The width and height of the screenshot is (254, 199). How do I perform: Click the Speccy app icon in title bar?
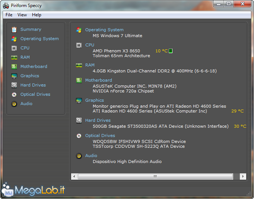[6, 6]
